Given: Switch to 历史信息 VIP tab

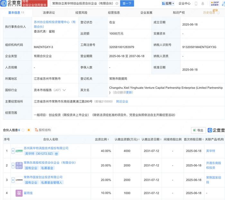Looking at the screenshot, I should [209, 13].
